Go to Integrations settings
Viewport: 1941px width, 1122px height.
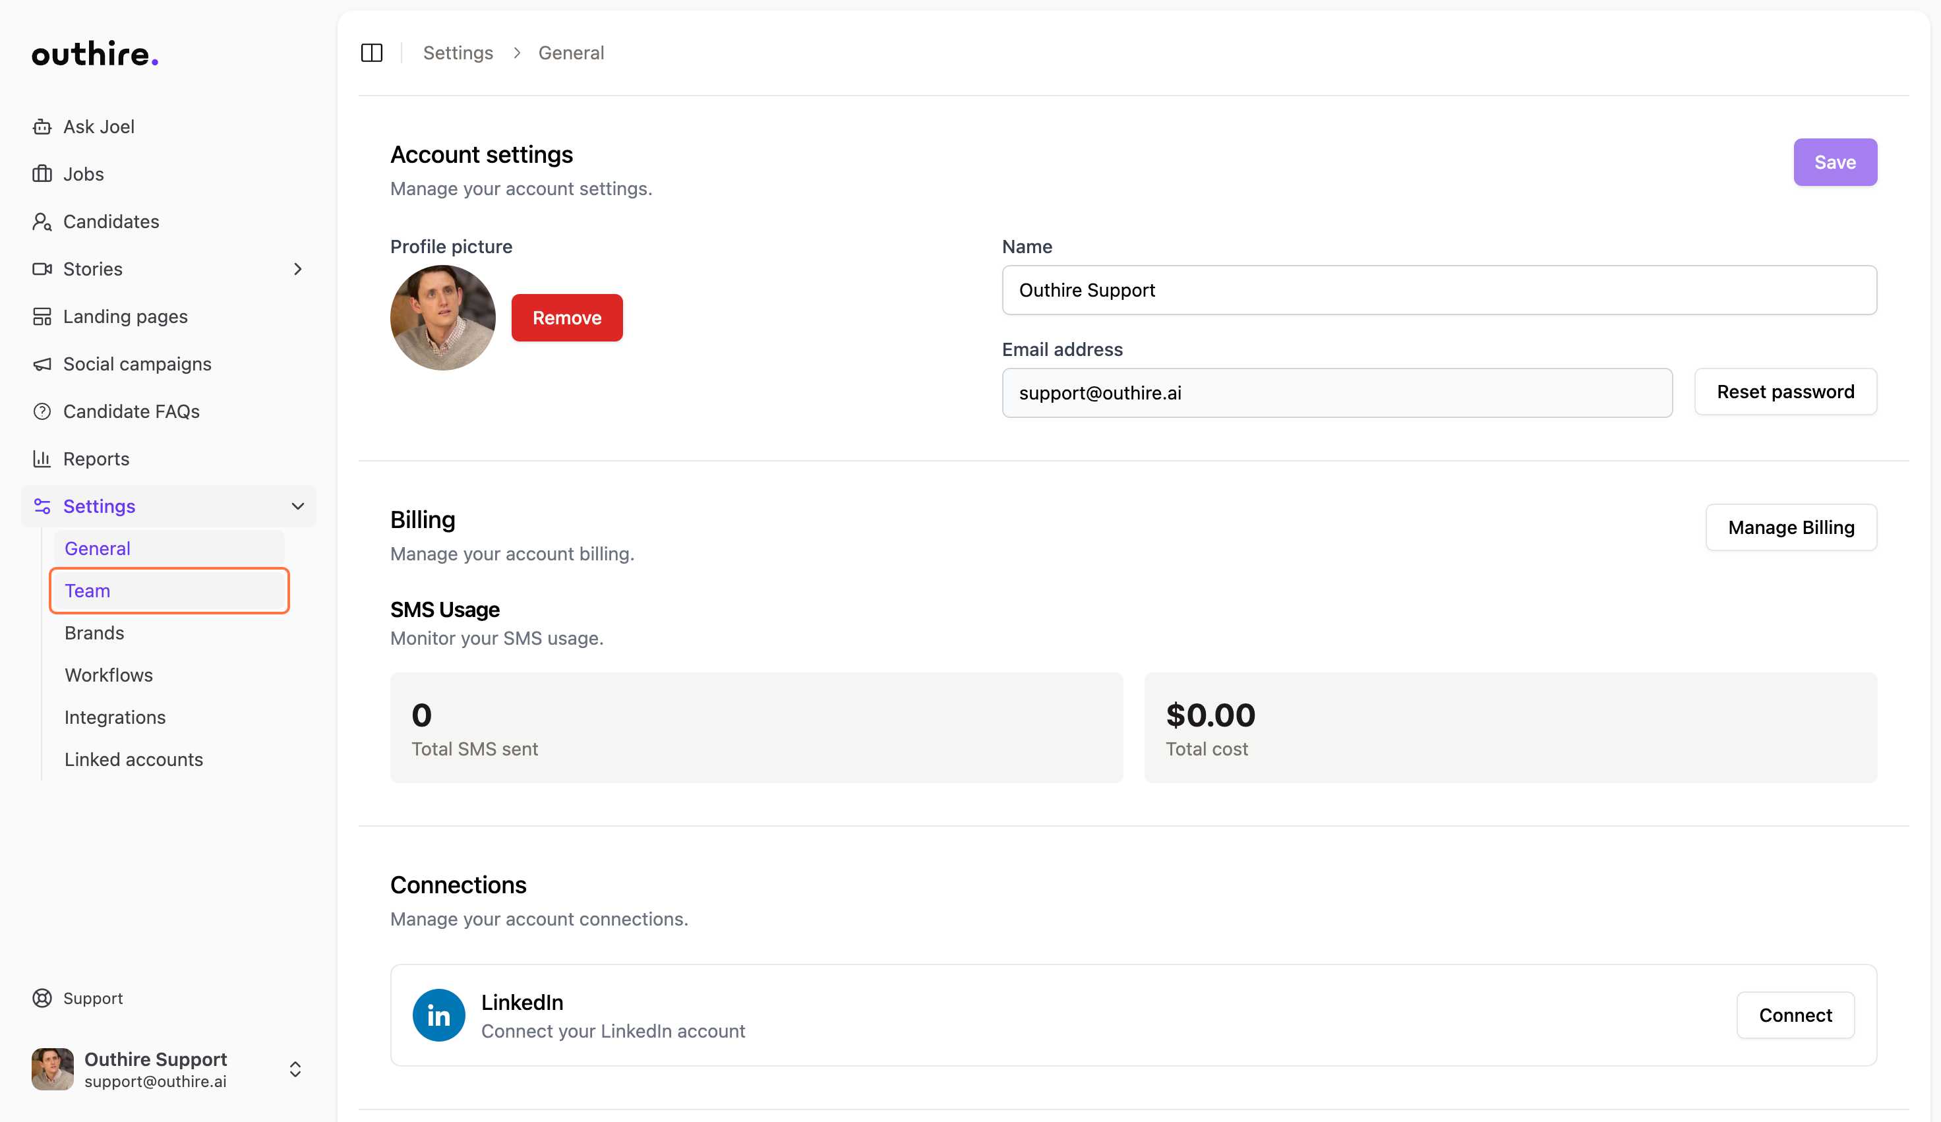pyautogui.click(x=115, y=717)
